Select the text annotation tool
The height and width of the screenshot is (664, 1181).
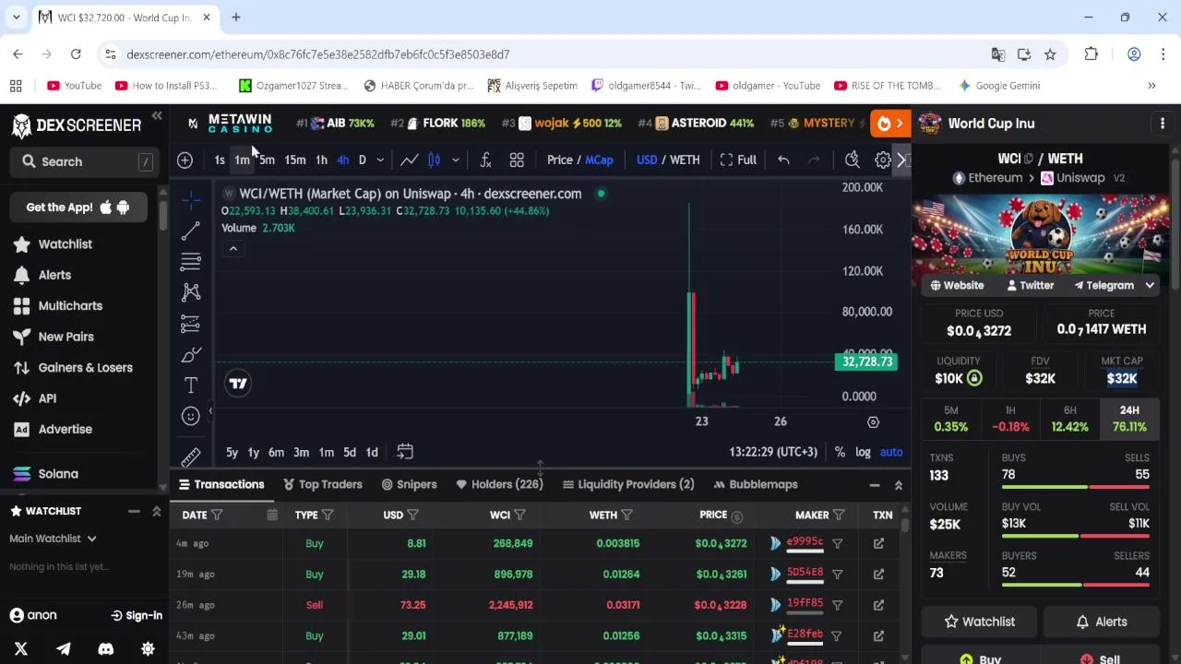point(190,385)
